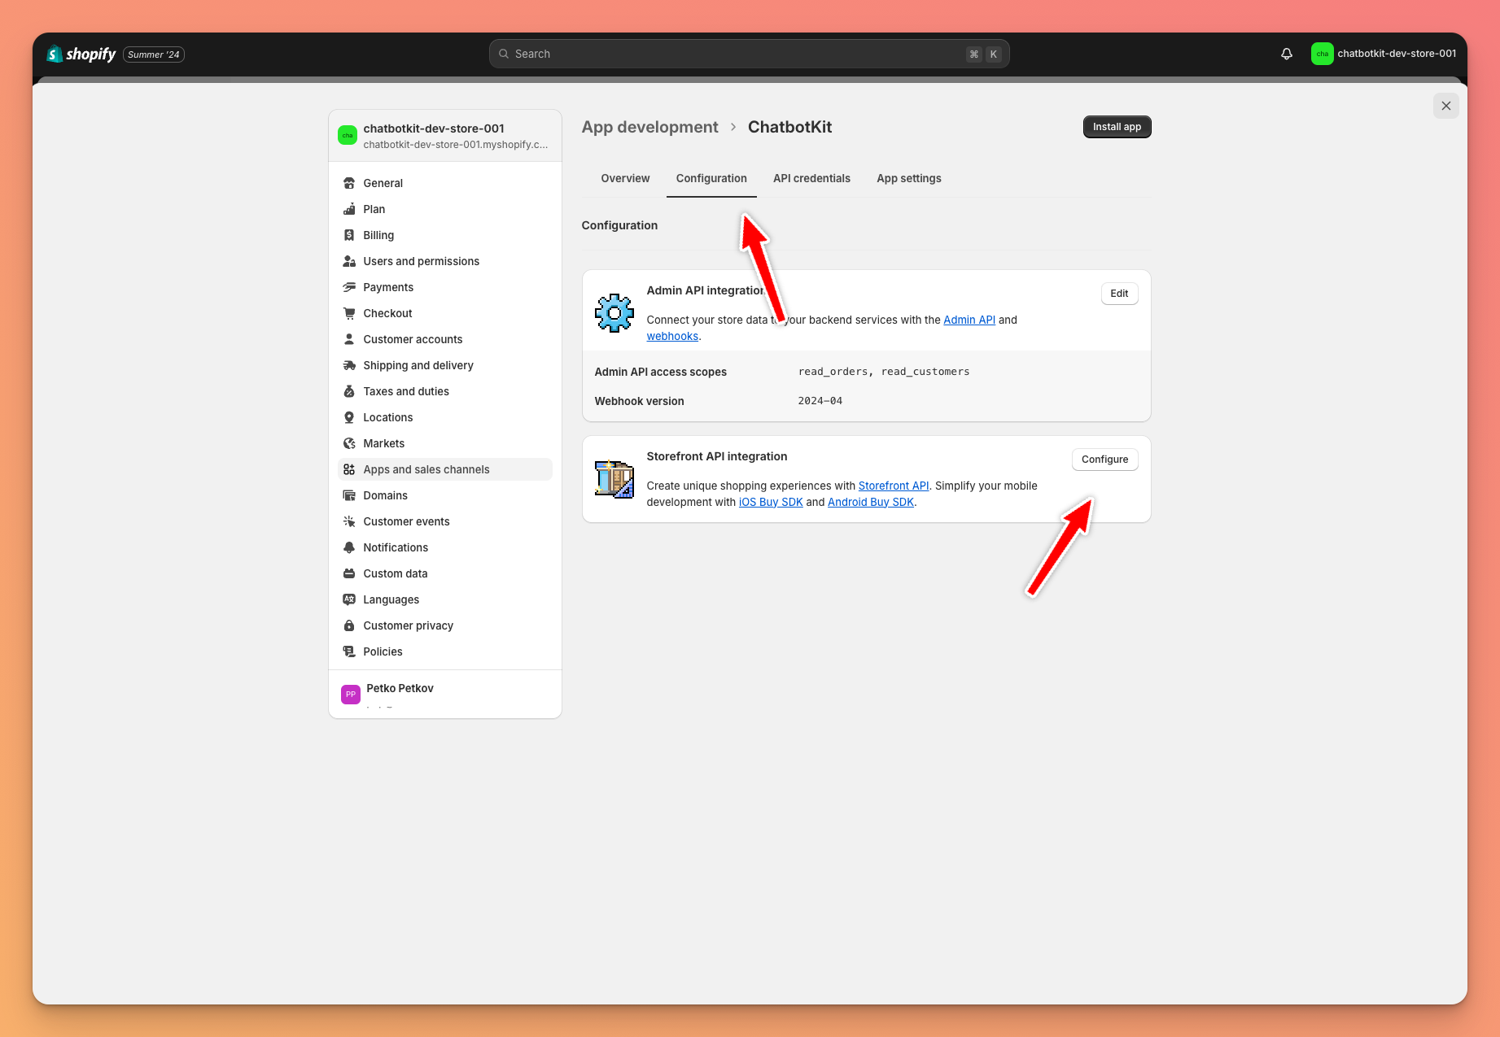Image resolution: width=1500 pixels, height=1037 pixels.
Task: Click the Languages translate icon
Action: pyautogui.click(x=349, y=599)
